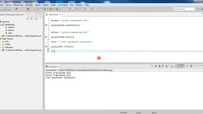Open Display Selected Console dropdown arrow
203x114 pixels.
point(194,66)
